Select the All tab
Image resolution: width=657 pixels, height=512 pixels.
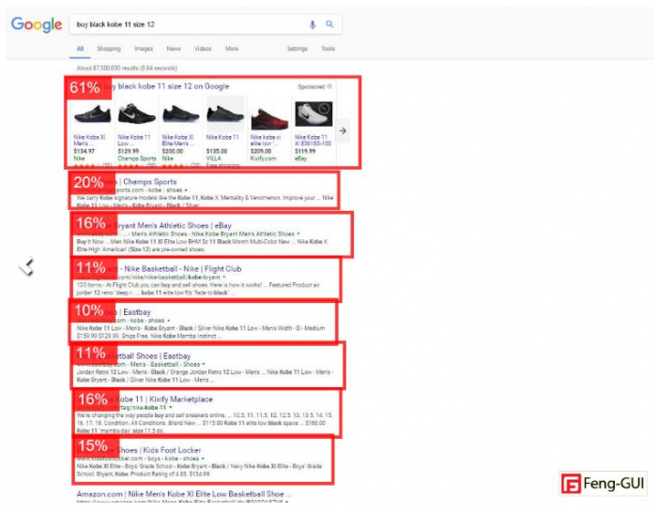(x=80, y=49)
